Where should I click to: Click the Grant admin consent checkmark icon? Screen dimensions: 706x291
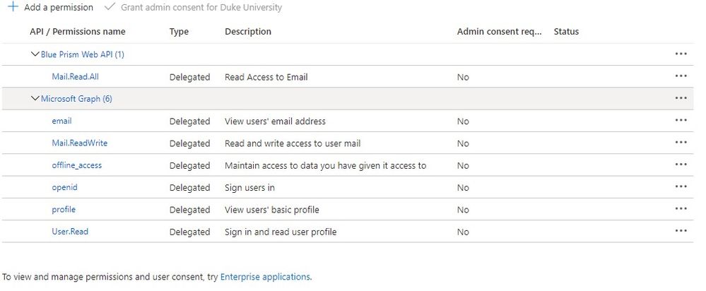tap(109, 7)
